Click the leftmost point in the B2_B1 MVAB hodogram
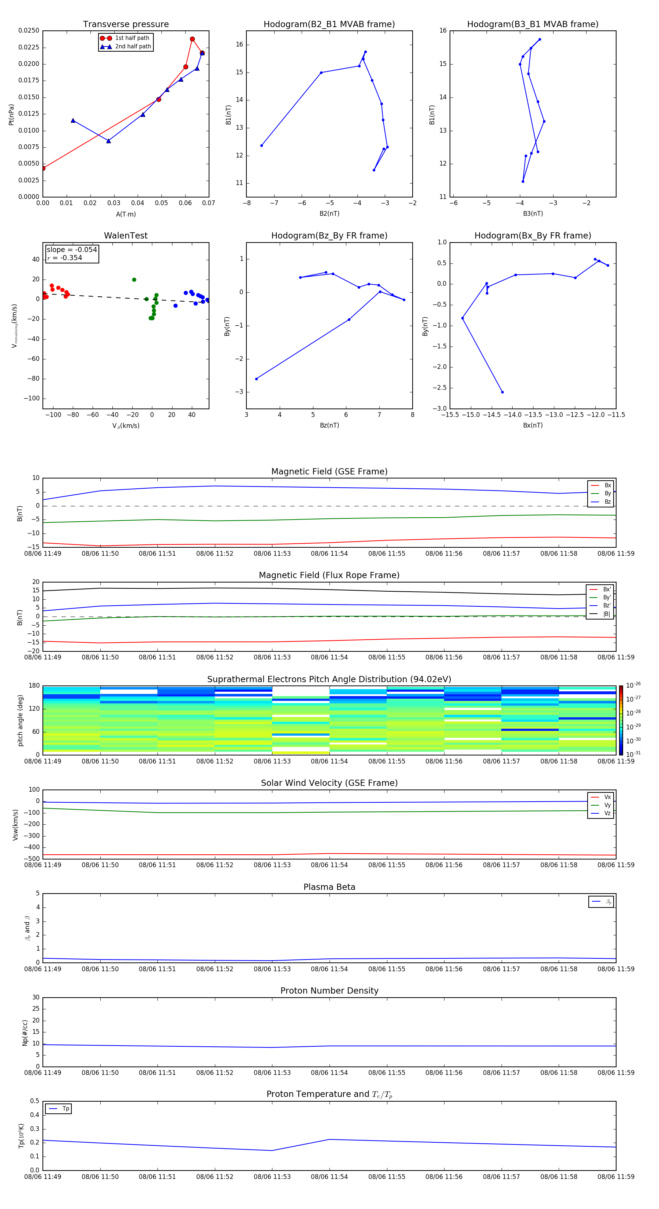This screenshot has height=1209, width=659. click(261, 145)
